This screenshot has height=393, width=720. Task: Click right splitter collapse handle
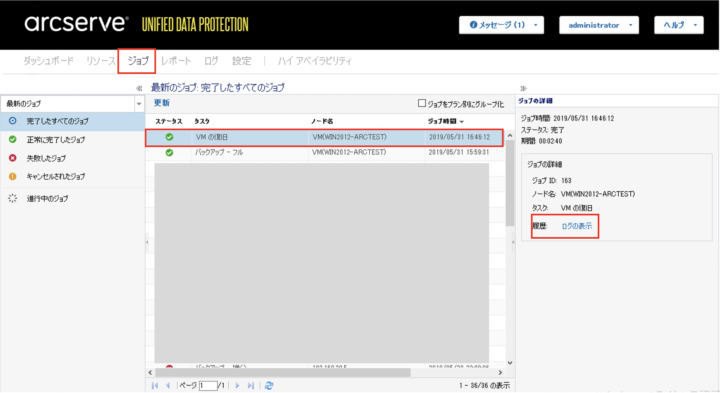point(513,242)
